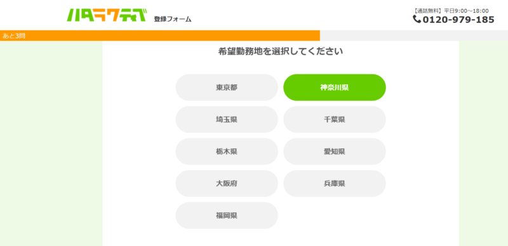Select the 兵庫県 option

(x=335, y=183)
